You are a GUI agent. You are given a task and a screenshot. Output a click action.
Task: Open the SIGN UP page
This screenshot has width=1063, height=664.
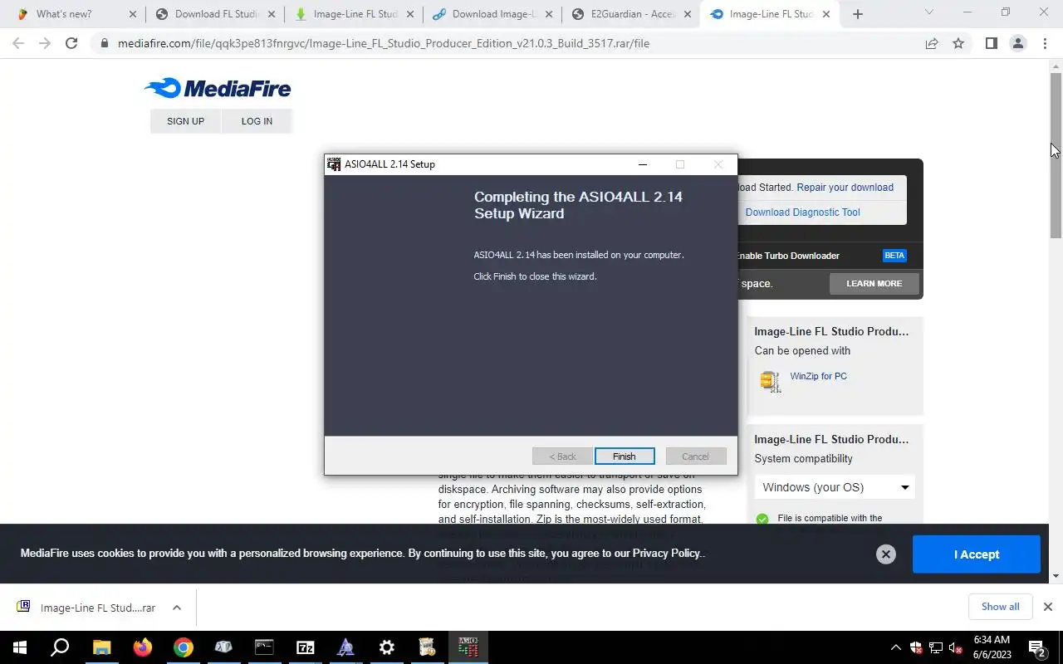click(185, 121)
